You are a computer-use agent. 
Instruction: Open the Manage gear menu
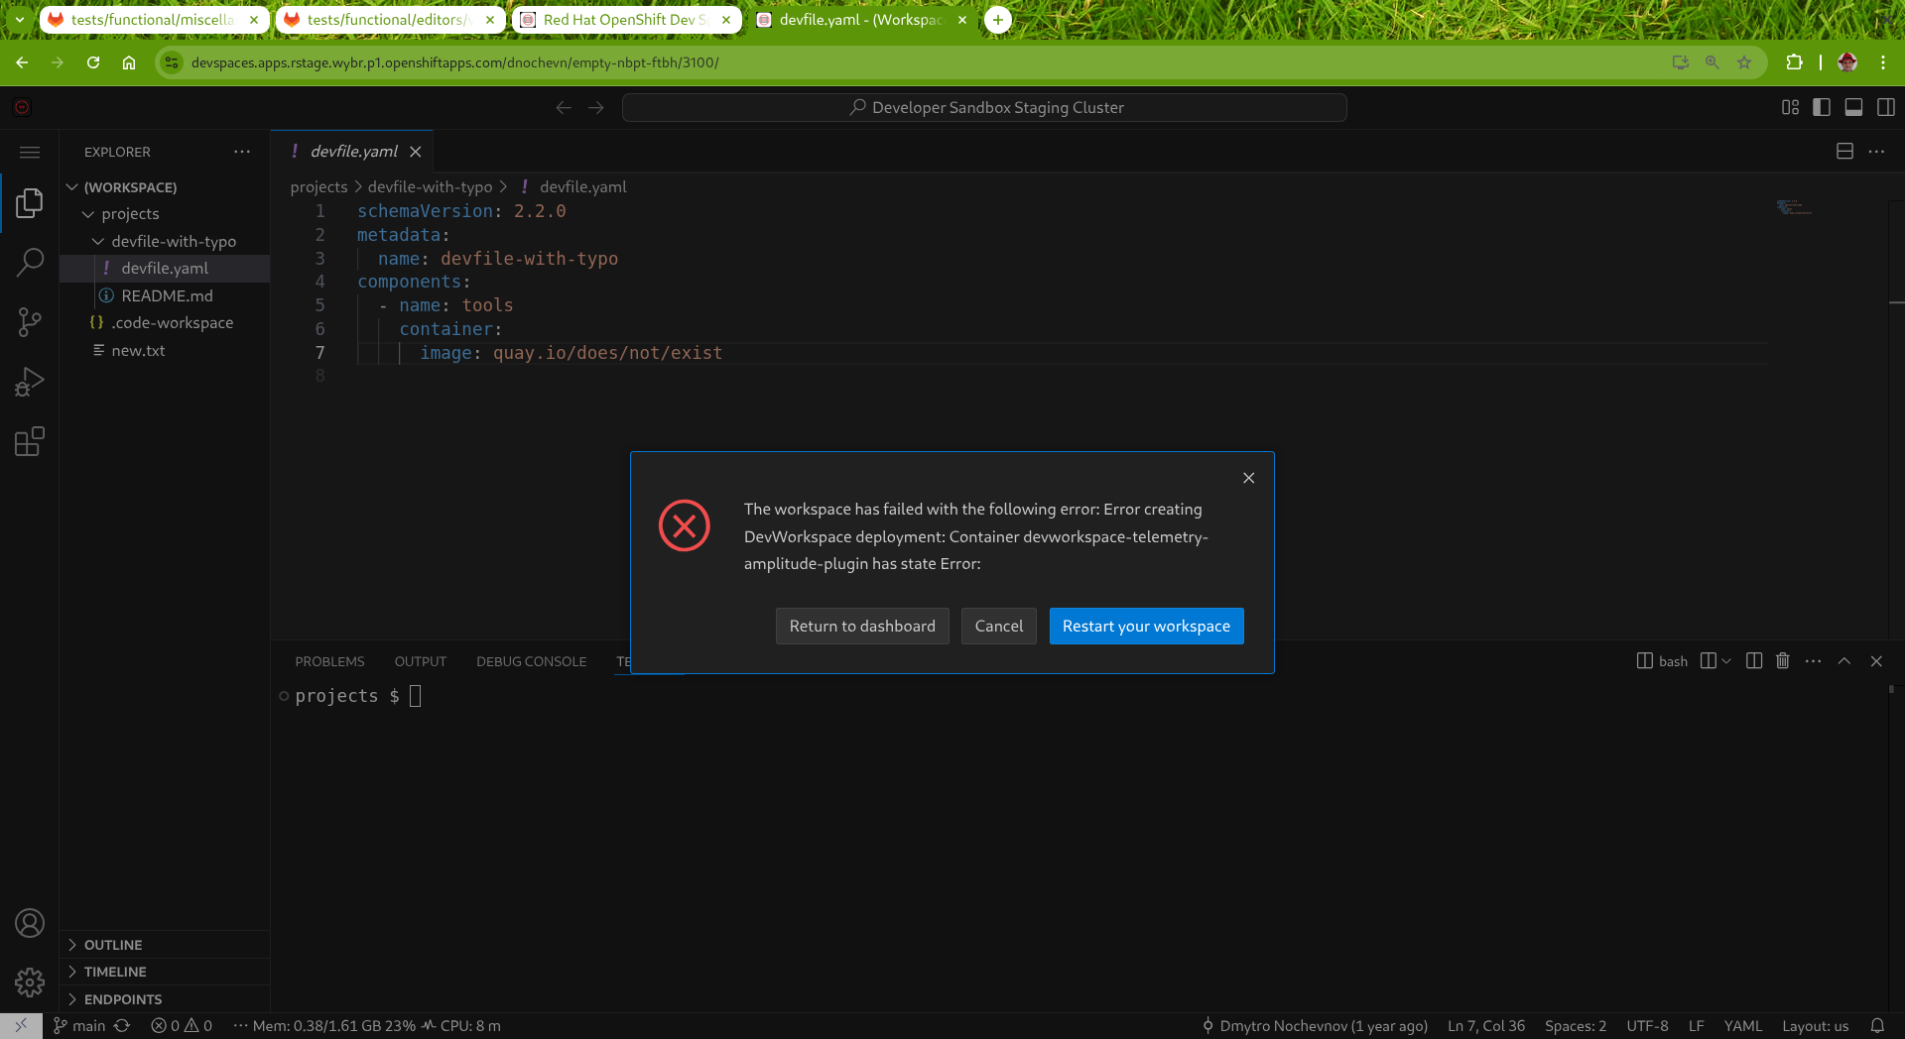pos(30,982)
